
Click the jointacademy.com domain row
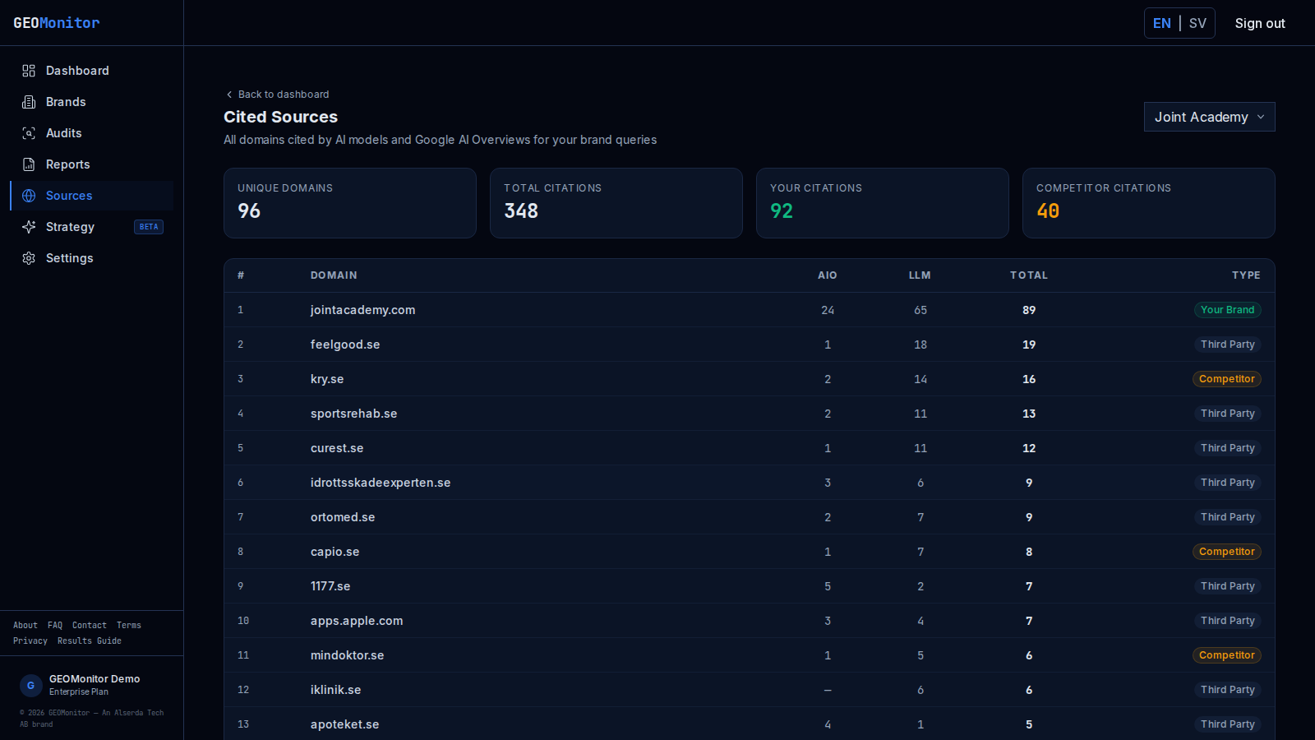750,310
